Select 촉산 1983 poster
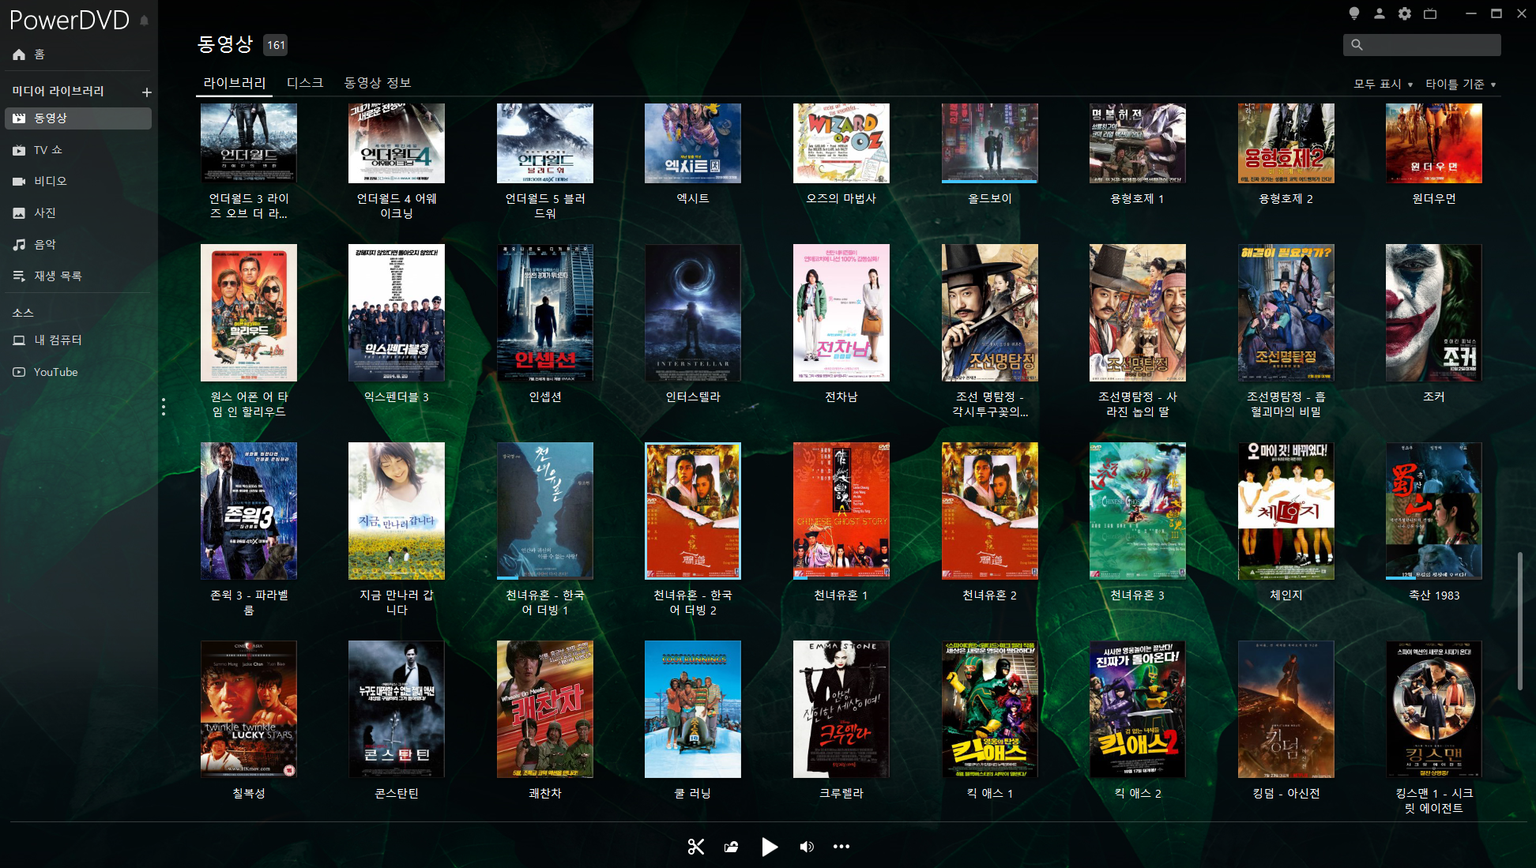Viewport: 1536px width, 868px height. 1434,511
